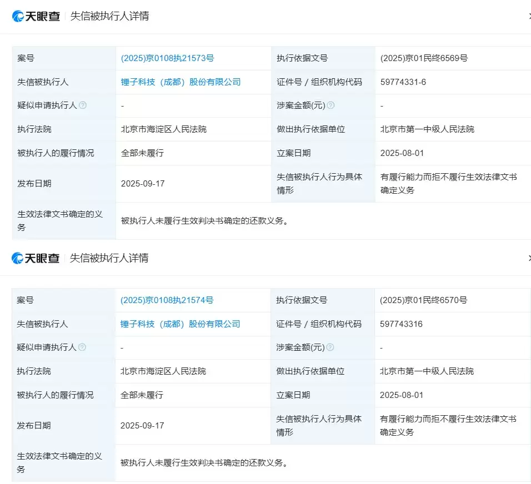The image size is (531, 484).
Task: View 锤子科技（成都）股份有限公司 in the first card
Action: [181, 81]
